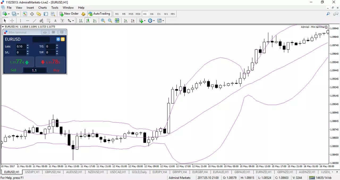Select the H4 timeframe
Viewport: 340px width, 180px height.
(x=152, y=14)
